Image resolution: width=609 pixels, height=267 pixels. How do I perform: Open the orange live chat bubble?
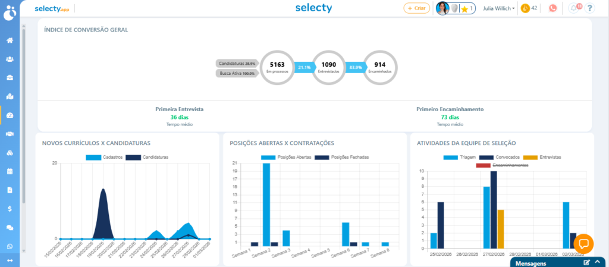[x=583, y=244]
